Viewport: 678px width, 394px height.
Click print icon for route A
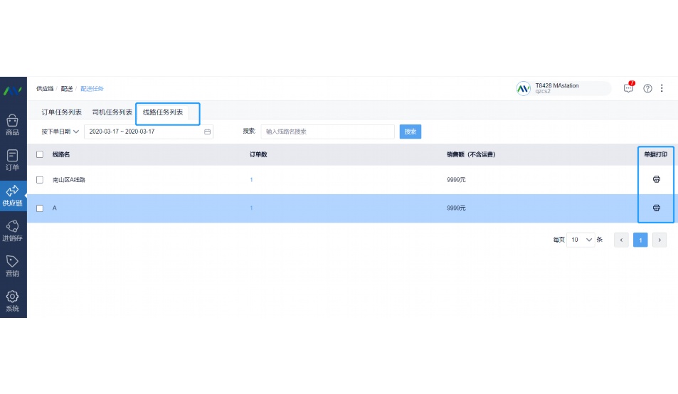coord(656,208)
